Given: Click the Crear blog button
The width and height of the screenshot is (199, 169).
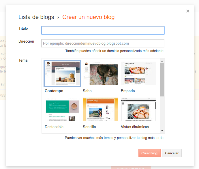Looking at the screenshot, I should point(149,153).
